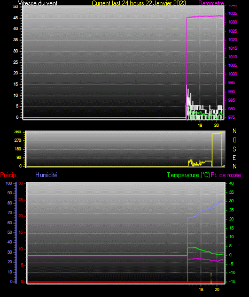Click the 45 wind speed axis value

click(15, 18)
